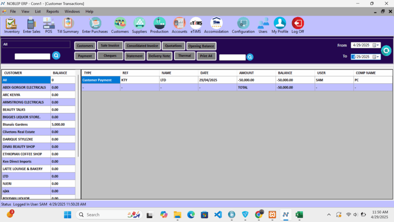Viewport: 394px width, 222px height.
Task: Open Microsoft Edge from taskbar
Action: [x=191, y=215]
